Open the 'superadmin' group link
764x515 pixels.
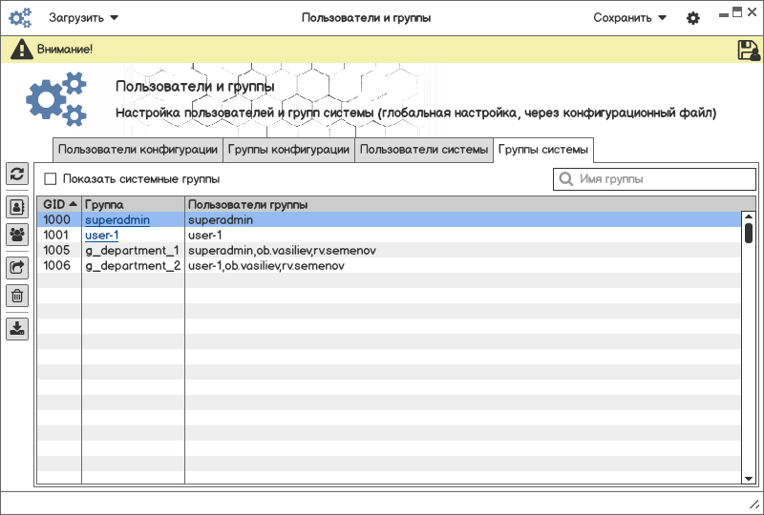[117, 220]
